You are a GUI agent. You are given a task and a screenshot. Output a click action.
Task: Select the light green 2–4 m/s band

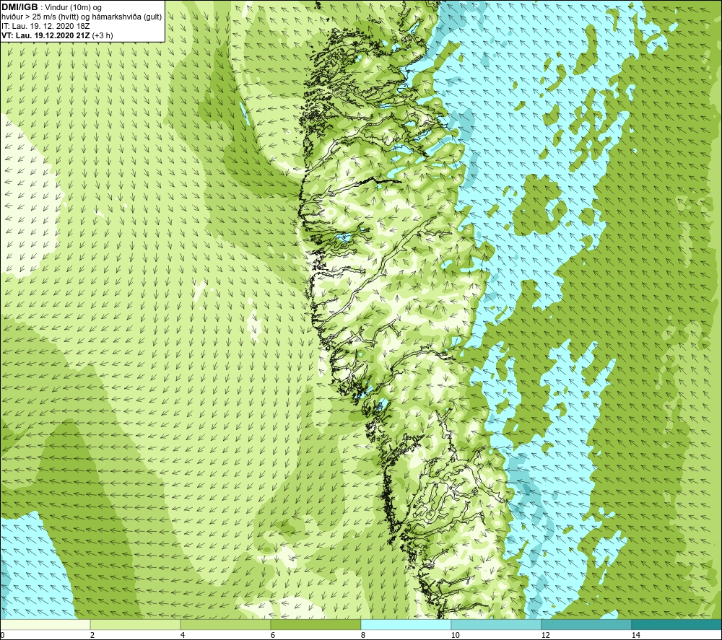pyautogui.click(x=136, y=624)
